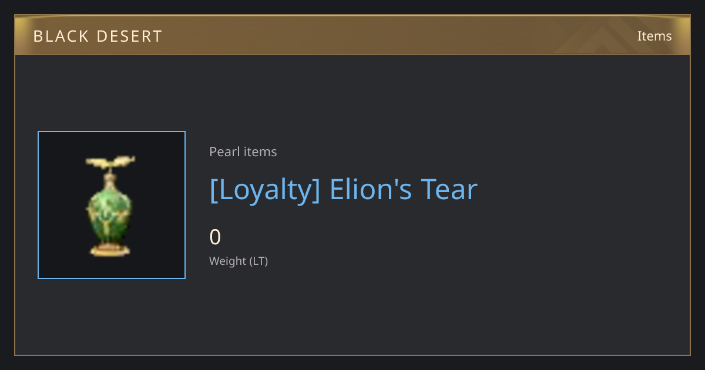Screen dimensions: 705x370
Task: Select the blue-bordered item thumbnail frame
Action: click(x=112, y=205)
